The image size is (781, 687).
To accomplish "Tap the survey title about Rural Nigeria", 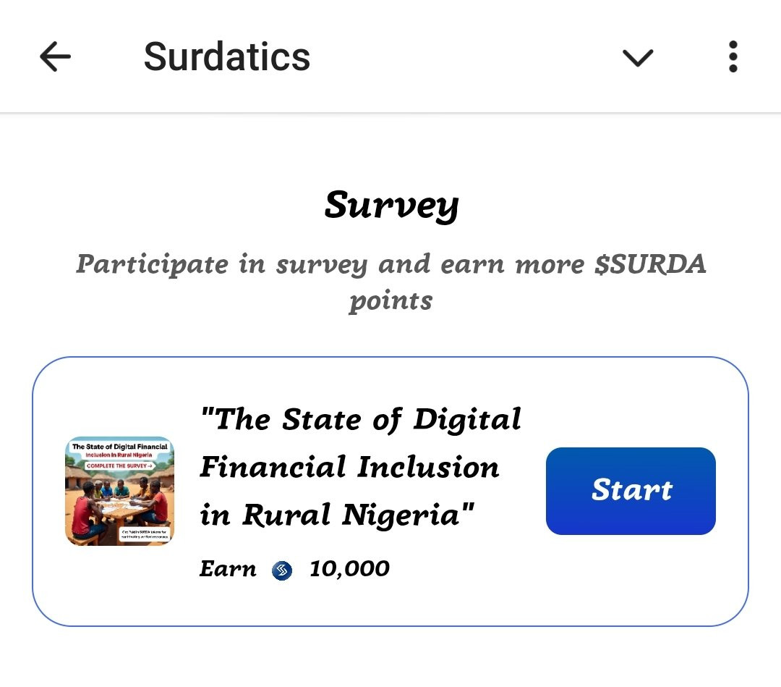I will [360, 467].
